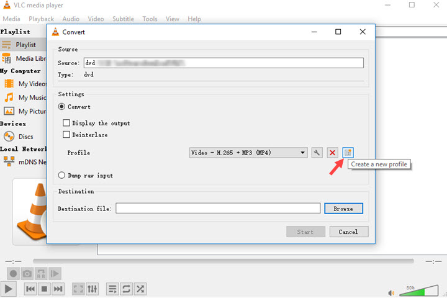Image resolution: width=447 pixels, height=298 pixels.
Task: Toggle loop mode icon
Action: coord(126,289)
